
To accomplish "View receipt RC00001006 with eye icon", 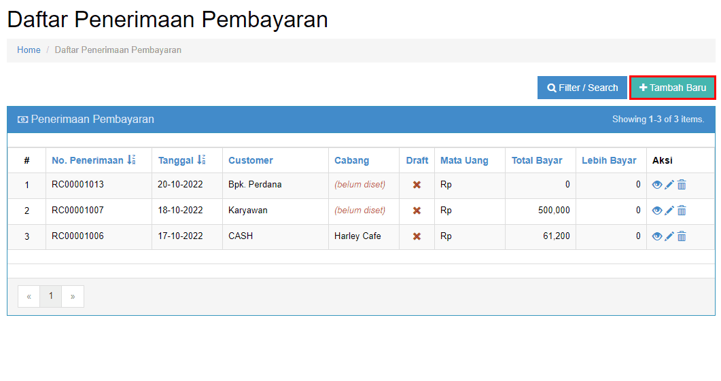I will (x=657, y=236).
